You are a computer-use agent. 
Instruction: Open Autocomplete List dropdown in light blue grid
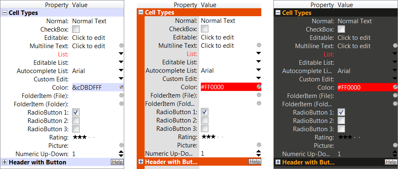coord(121,71)
